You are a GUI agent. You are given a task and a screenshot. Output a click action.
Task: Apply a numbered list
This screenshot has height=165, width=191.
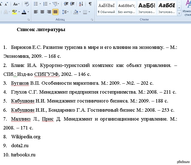click(45, 4)
